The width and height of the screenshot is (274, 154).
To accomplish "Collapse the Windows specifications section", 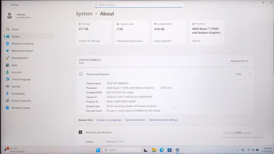I will coord(250,132).
